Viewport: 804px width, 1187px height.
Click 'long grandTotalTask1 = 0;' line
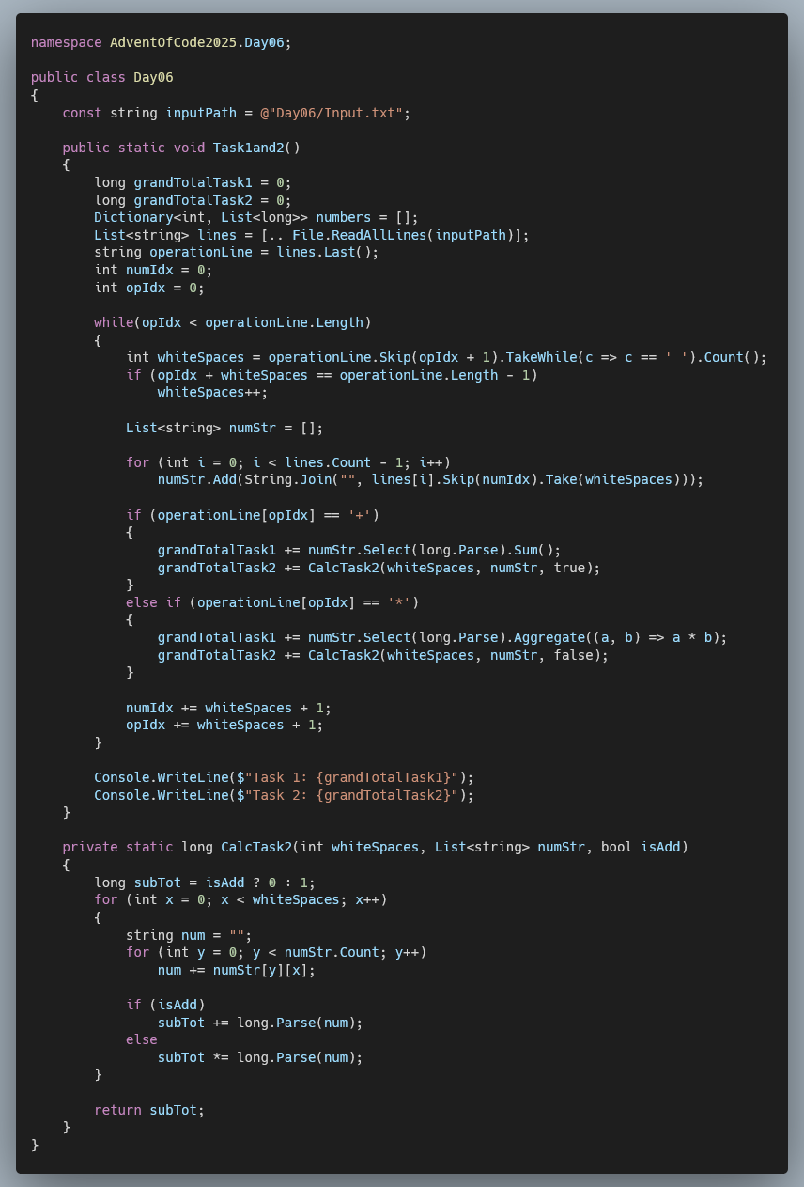pos(193,182)
